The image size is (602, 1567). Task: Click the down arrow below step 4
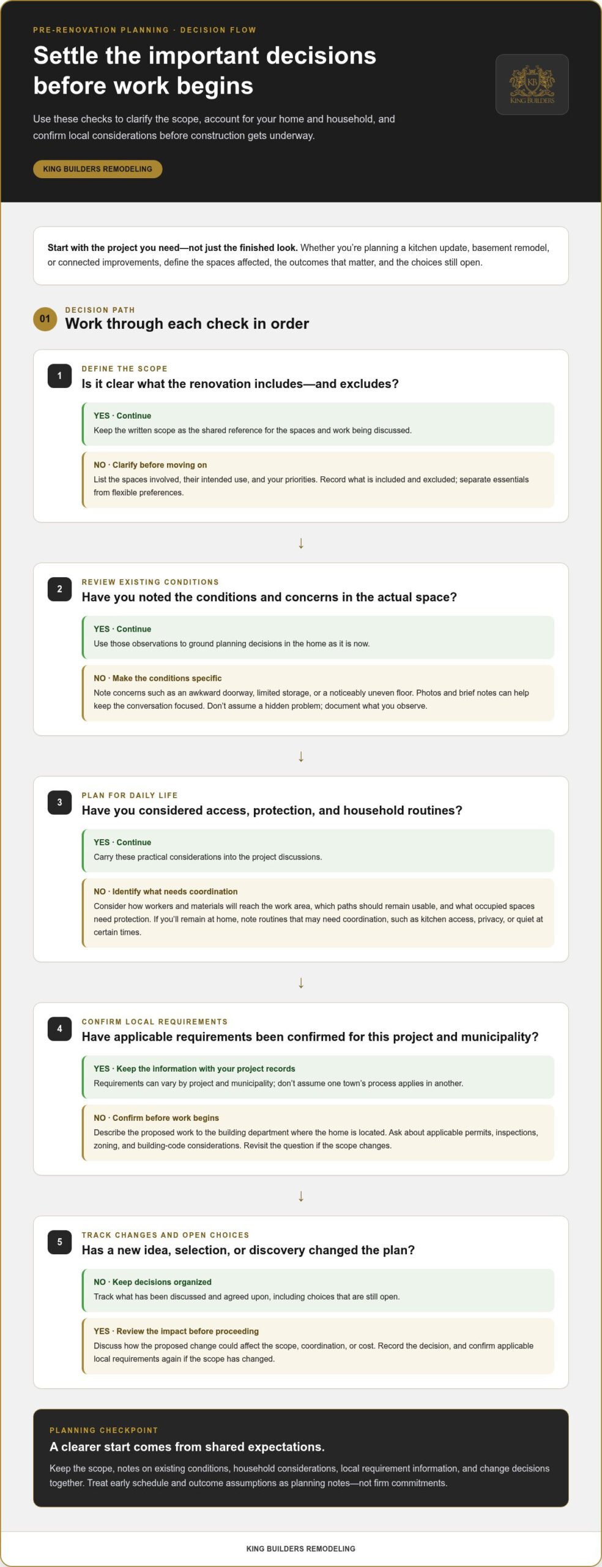coord(301,1196)
